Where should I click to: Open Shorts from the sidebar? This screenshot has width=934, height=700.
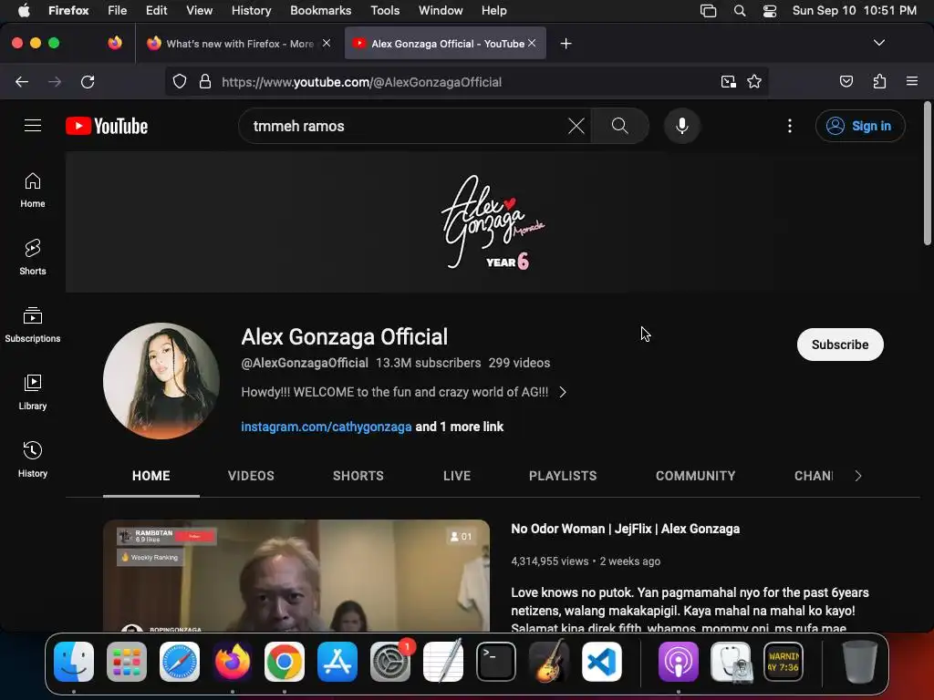point(33,258)
